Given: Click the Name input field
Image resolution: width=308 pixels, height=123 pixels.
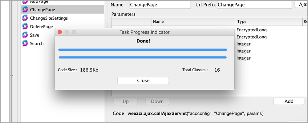Looking at the screenshot, I should (x=160, y=5).
